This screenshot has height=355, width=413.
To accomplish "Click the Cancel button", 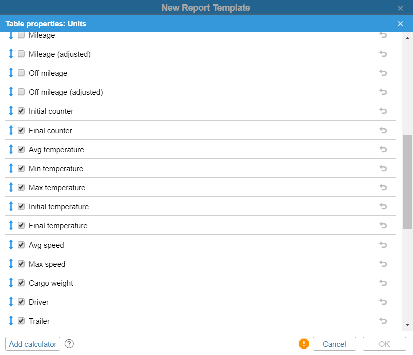I will point(334,344).
